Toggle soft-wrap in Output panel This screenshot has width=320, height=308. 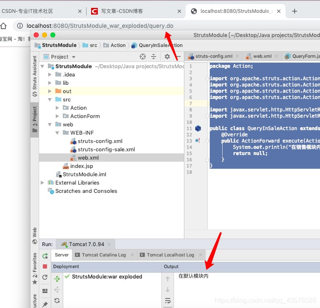pos(168,300)
